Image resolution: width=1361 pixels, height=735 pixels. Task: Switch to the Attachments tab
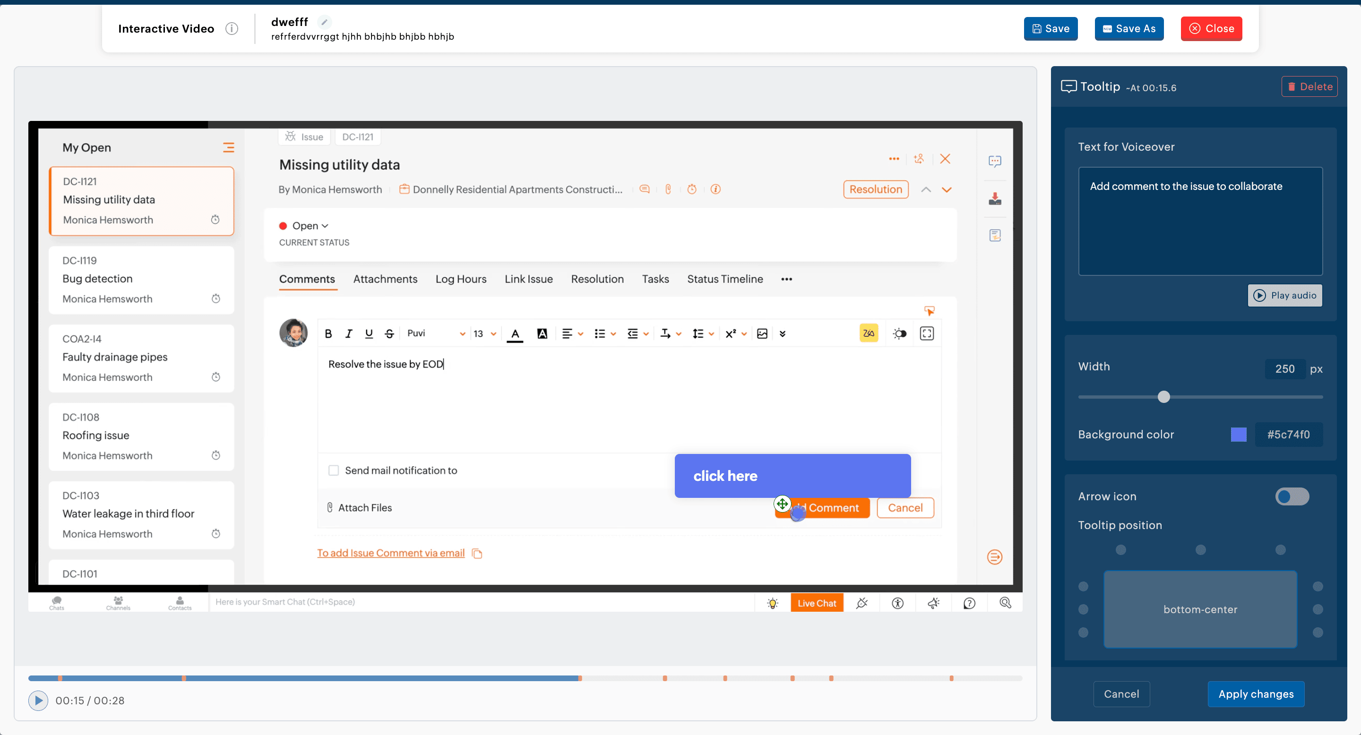point(385,279)
